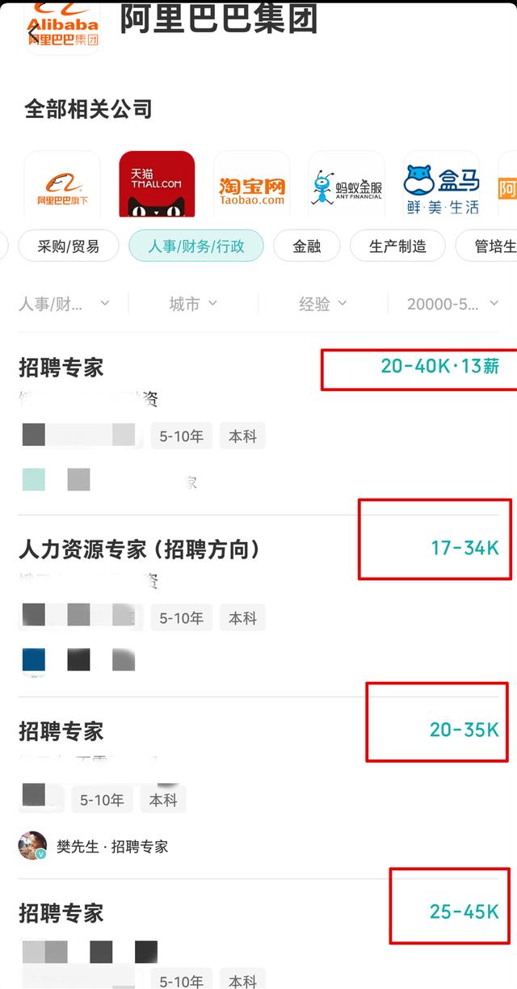Expand the 20000-5... salary dropdown
This screenshot has height=989, width=517.
coord(452,304)
